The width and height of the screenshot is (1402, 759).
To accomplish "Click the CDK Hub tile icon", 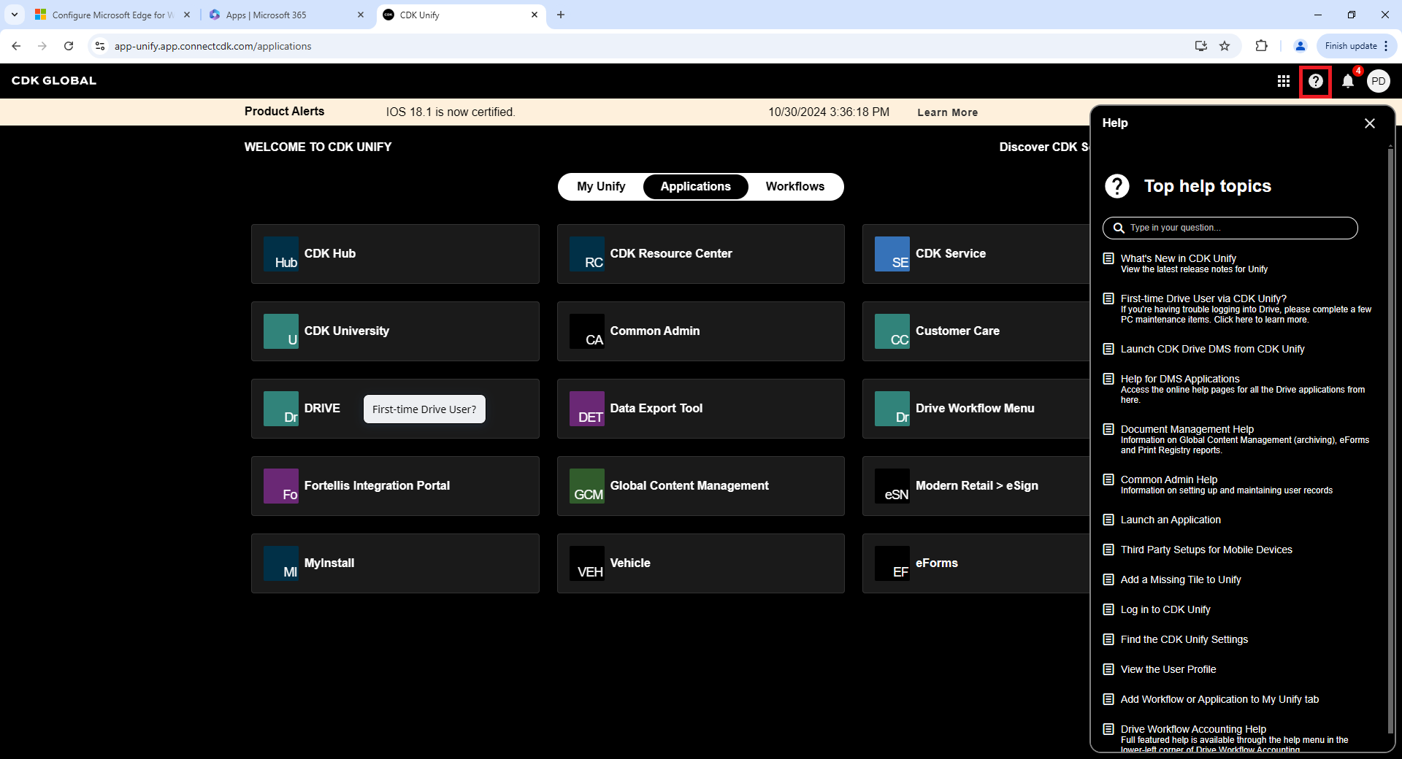I will [x=281, y=254].
